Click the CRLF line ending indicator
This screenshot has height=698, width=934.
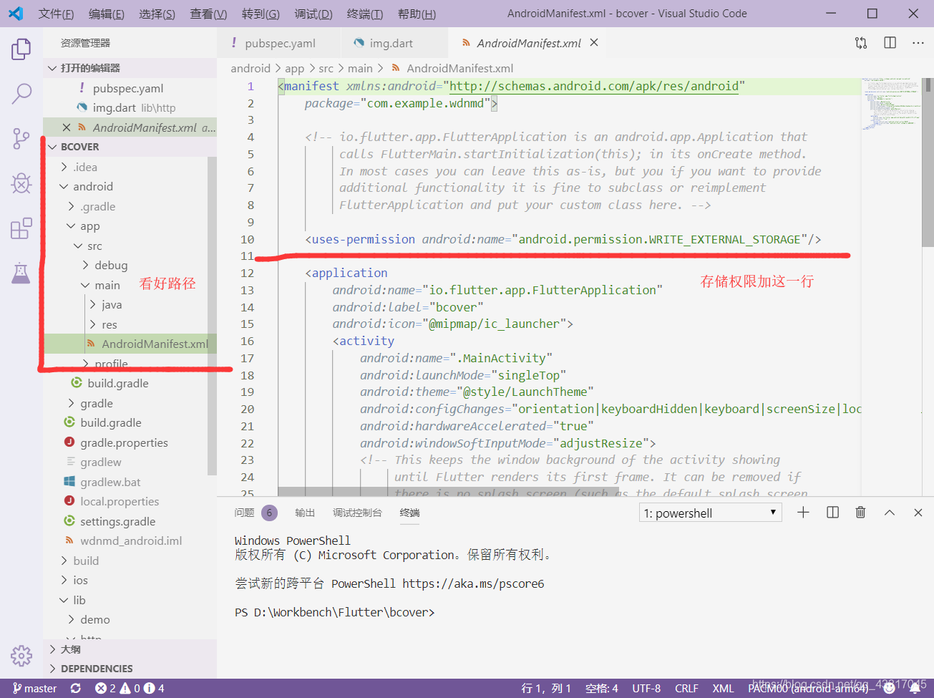pos(686,688)
